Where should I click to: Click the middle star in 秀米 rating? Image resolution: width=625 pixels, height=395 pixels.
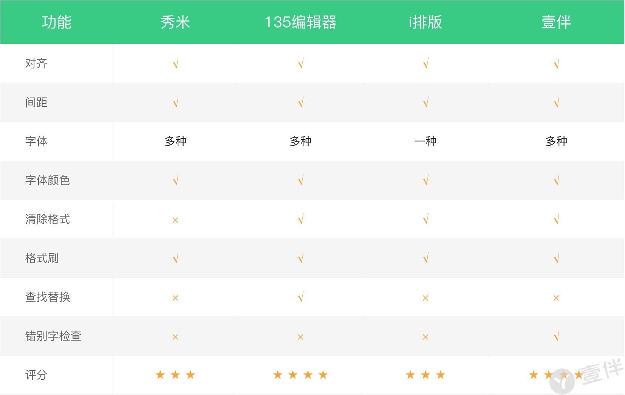[x=175, y=375]
